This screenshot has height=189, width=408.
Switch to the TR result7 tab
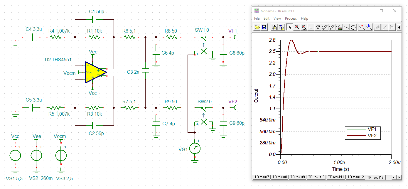click(x=262, y=177)
